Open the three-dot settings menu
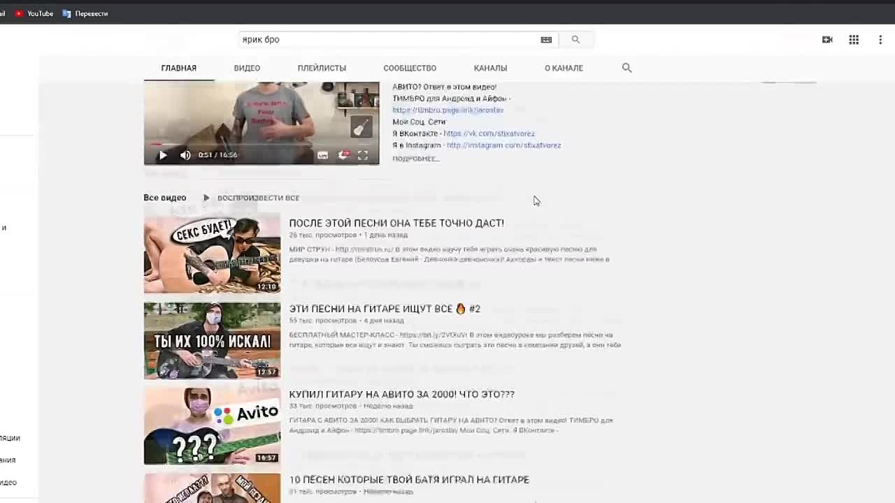895x503 pixels. 880,40
